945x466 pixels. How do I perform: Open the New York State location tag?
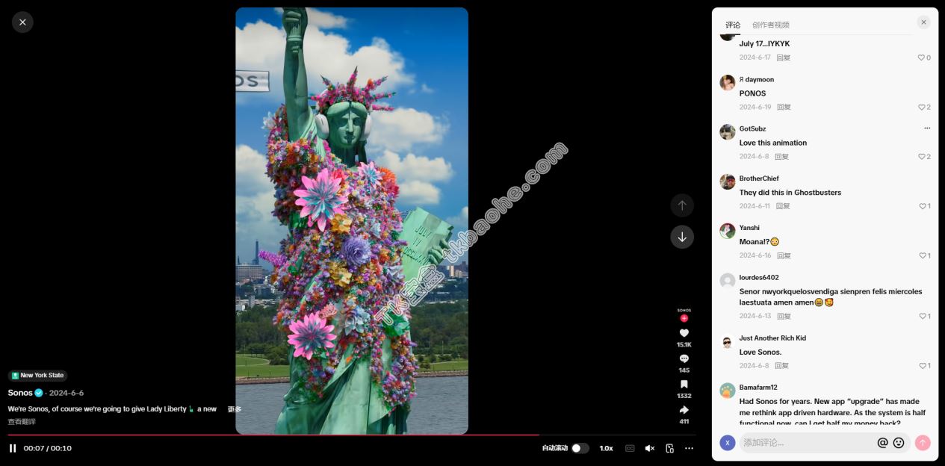tap(37, 376)
